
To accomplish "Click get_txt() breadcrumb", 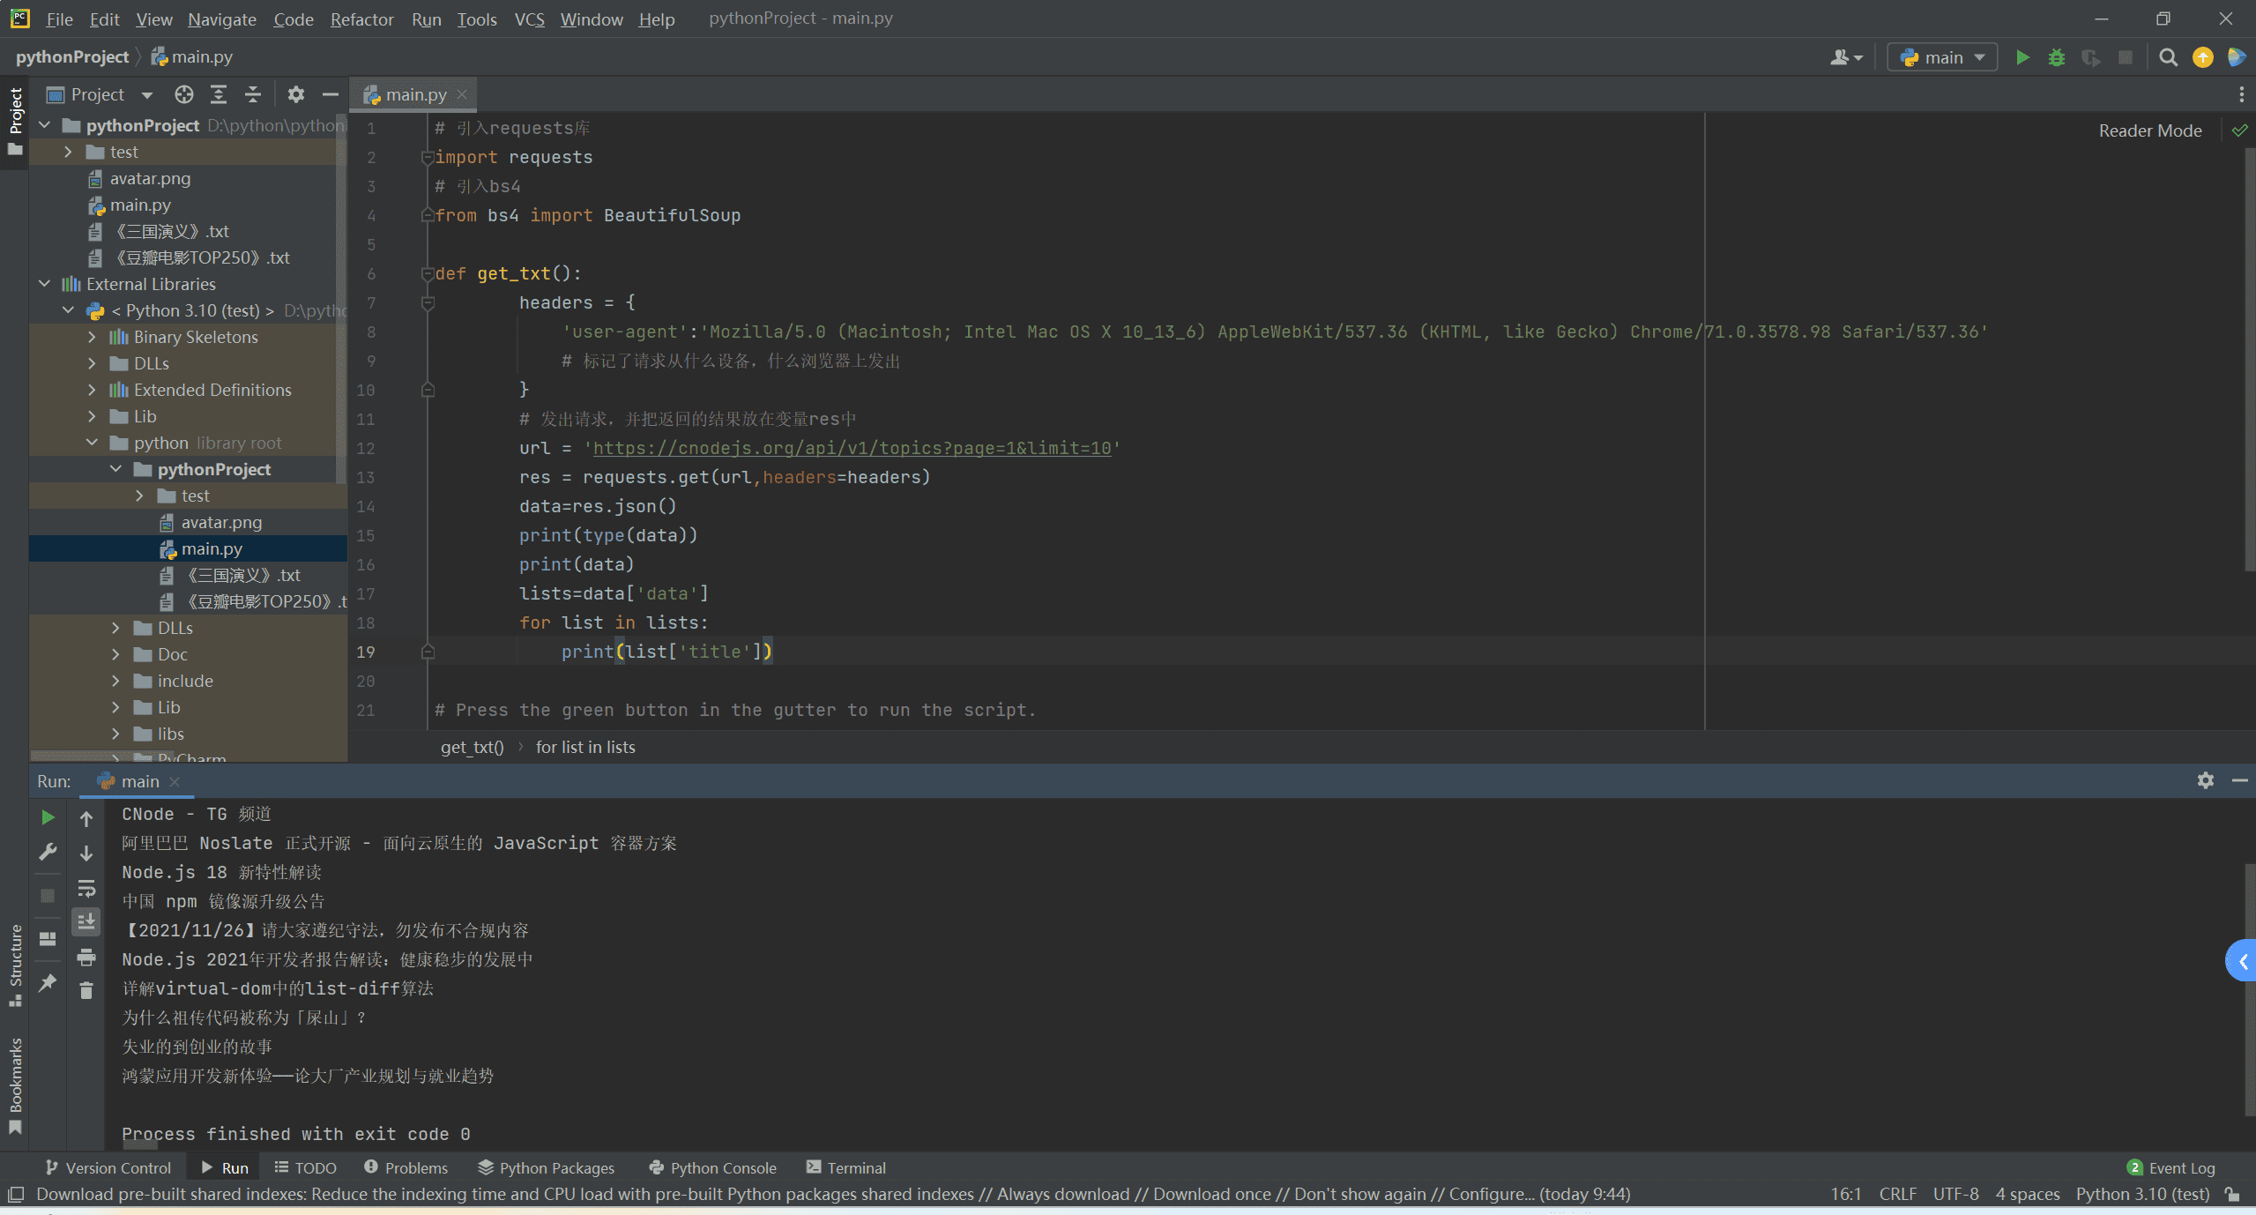I will click(x=472, y=747).
